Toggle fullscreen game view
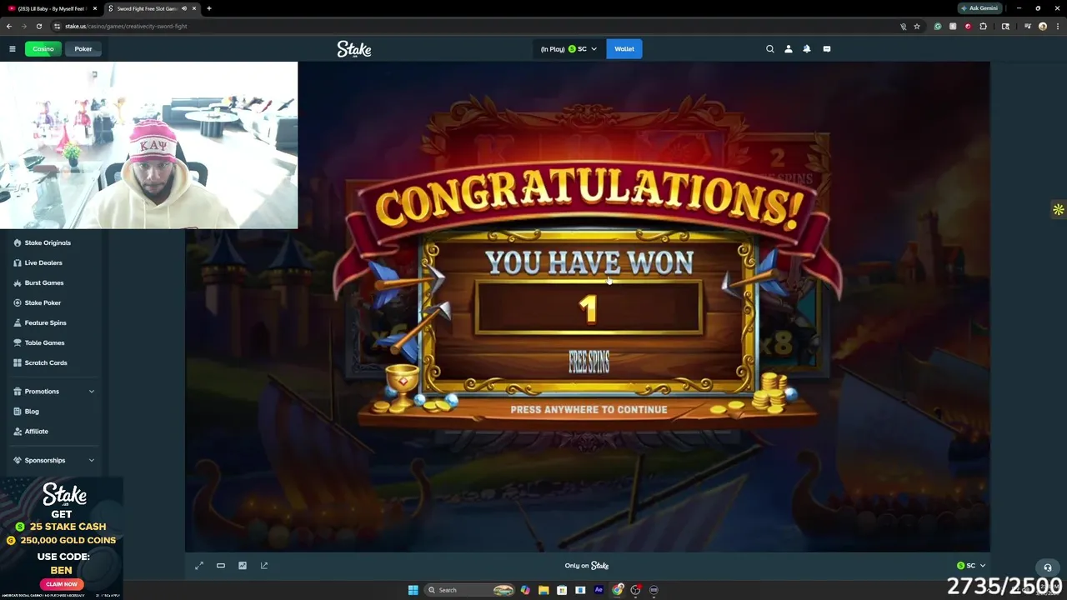The width and height of the screenshot is (1067, 600). pos(199,565)
